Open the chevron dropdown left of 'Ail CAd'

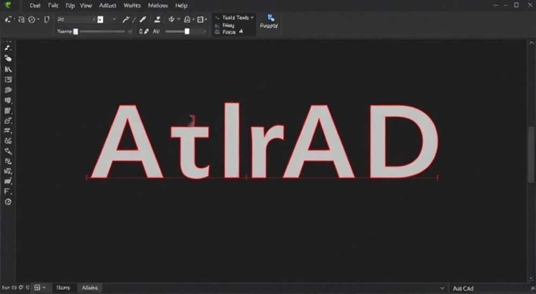(x=442, y=288)
